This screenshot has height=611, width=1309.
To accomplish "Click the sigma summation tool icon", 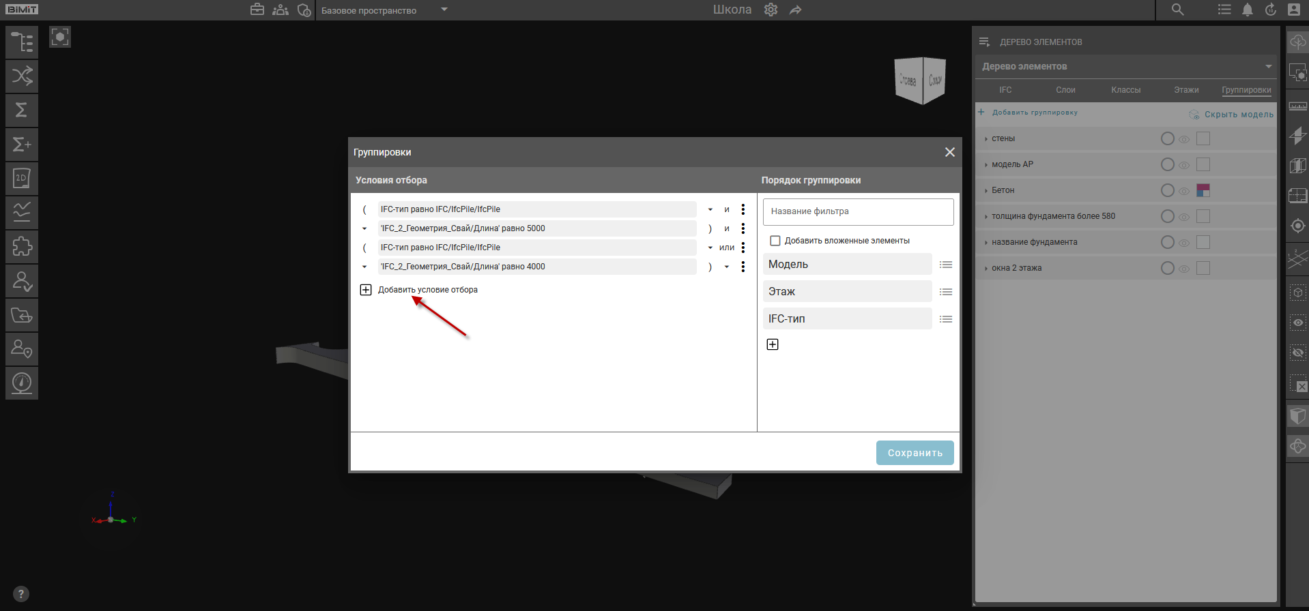I will pyautogui.click(x=22, y=110).
